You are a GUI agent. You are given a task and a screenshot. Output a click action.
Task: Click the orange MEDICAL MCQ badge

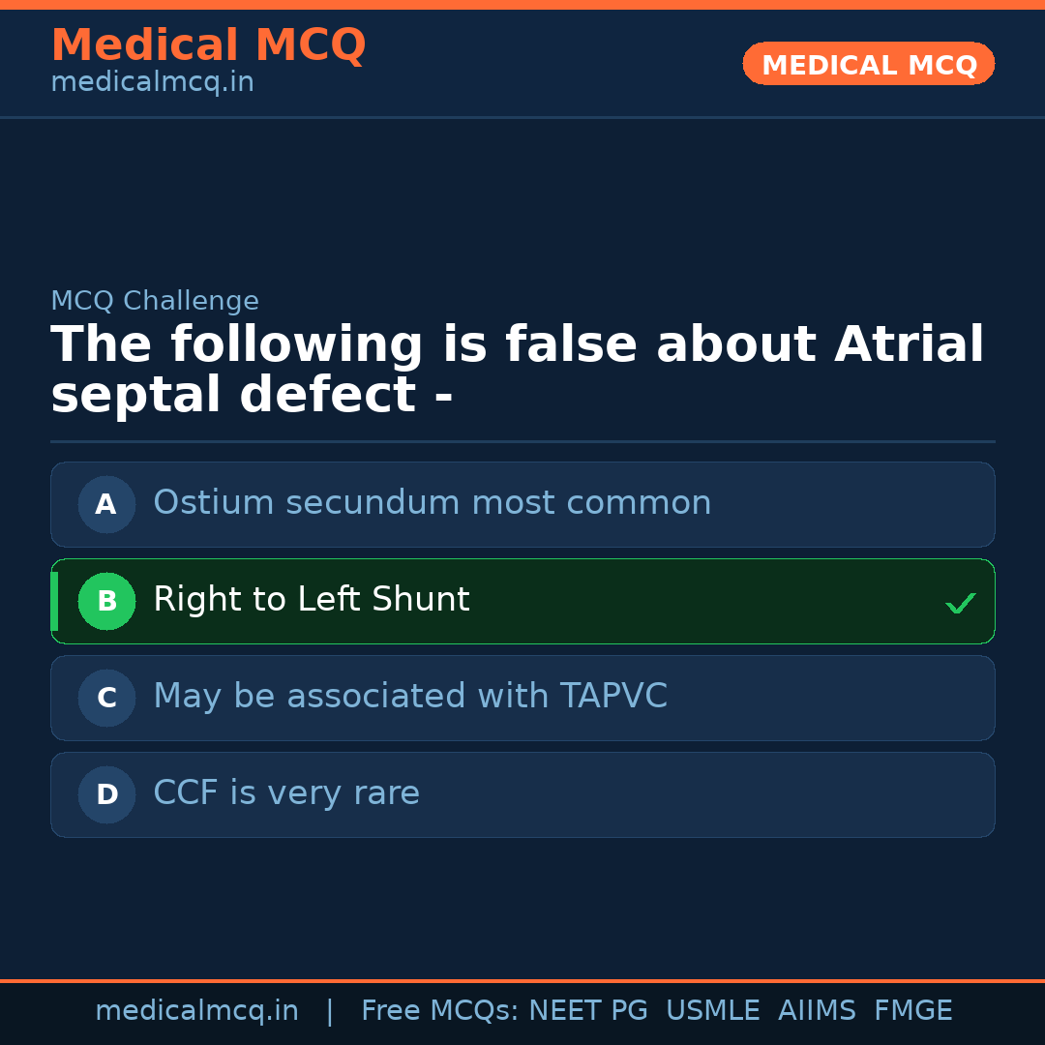868,64
